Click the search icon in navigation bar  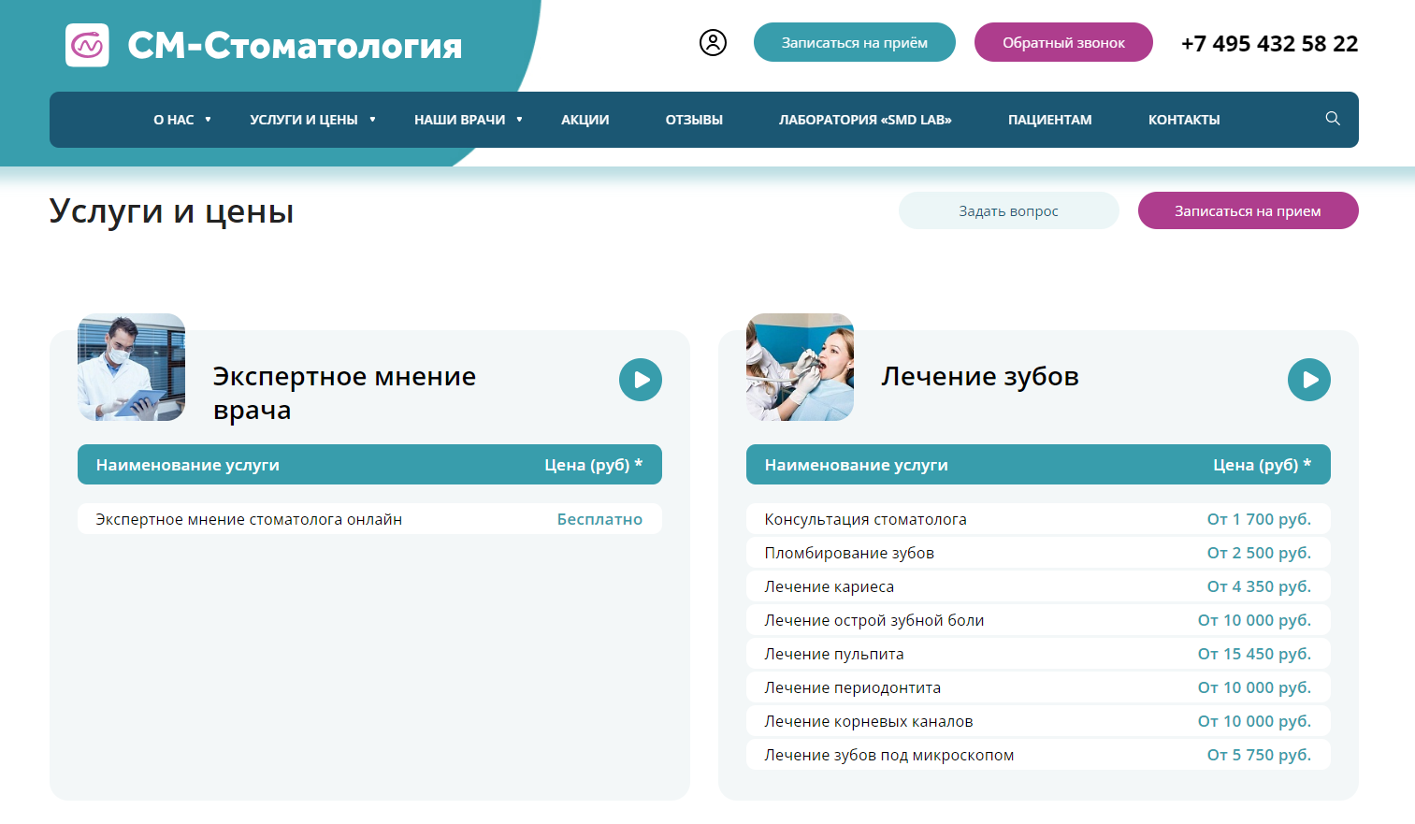(1332, 119)
